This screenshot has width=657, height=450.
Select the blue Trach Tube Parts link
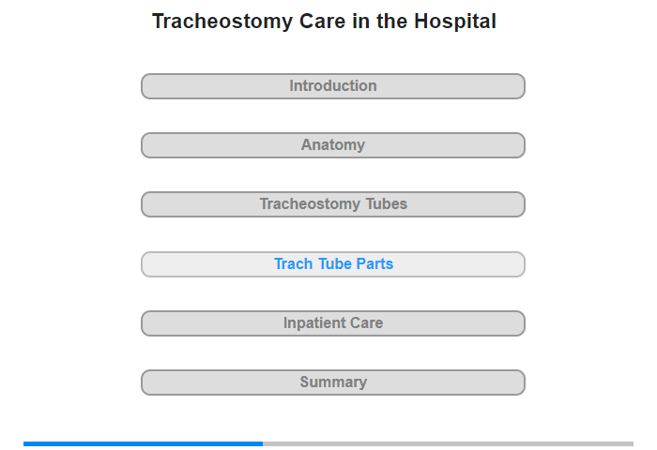(x=333, y=264)
